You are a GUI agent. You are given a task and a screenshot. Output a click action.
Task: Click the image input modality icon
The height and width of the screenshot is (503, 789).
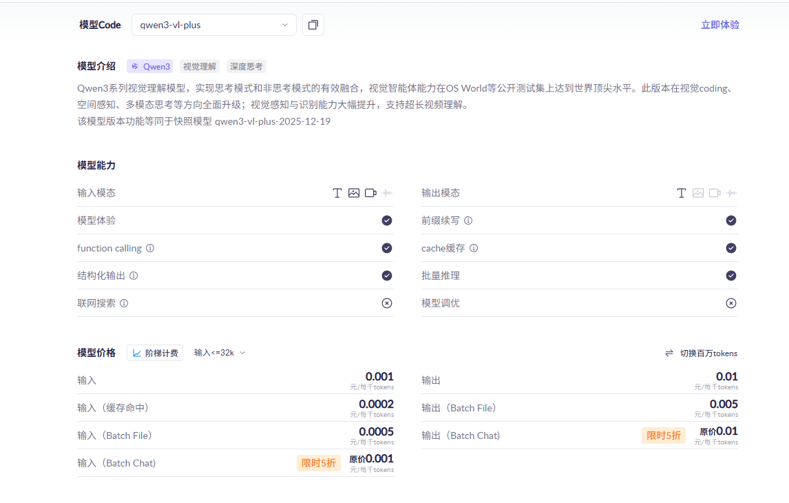pos(354,193)
